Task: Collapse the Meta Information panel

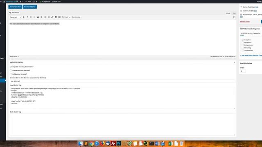Action: point(235,62)
